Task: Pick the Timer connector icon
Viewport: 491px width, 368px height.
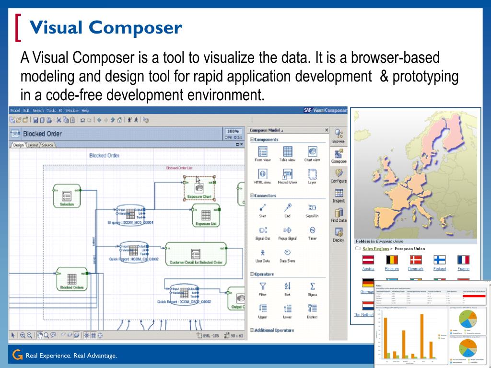Action: [312, 230]
